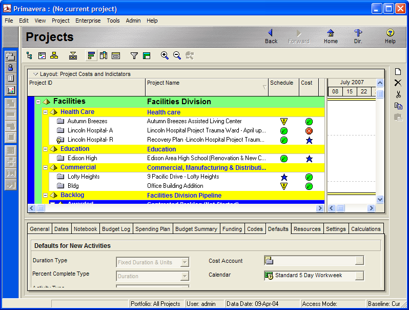Collapse the Education group
The width and height of the screenshot is (409, 310).
tap(45, 149)
